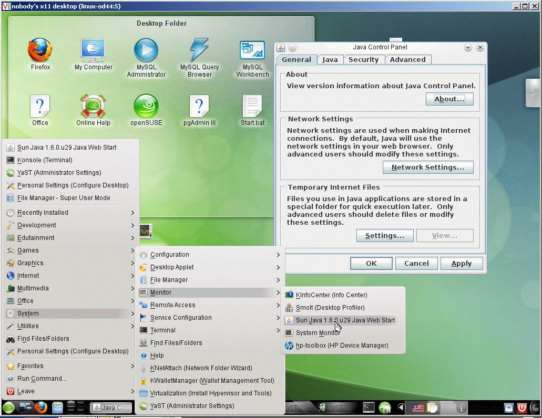The height and width of the screenshot is (418, 542).
Task: Click the red power button in taskbar
Action: point(521,408)
